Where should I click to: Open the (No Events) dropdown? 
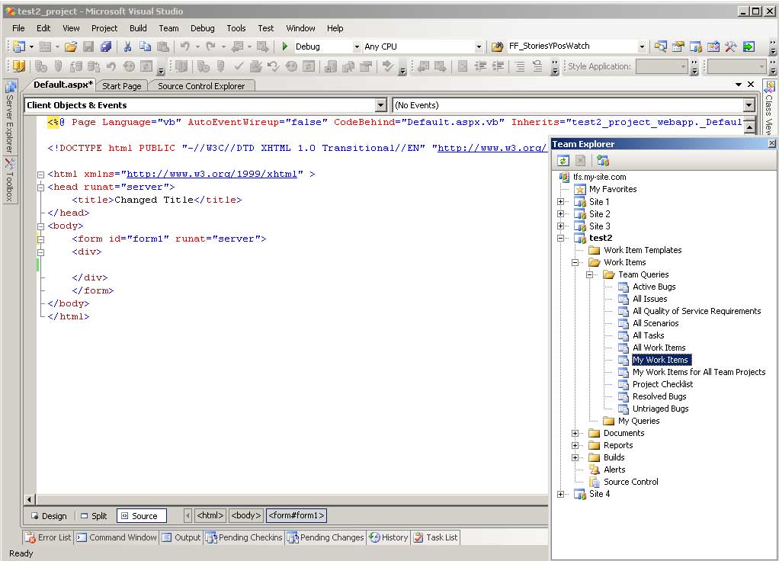pyautogui.click(x=749, y=105)
